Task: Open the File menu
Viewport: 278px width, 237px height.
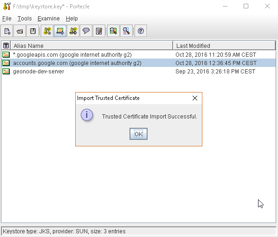Action: pos(7,19)
